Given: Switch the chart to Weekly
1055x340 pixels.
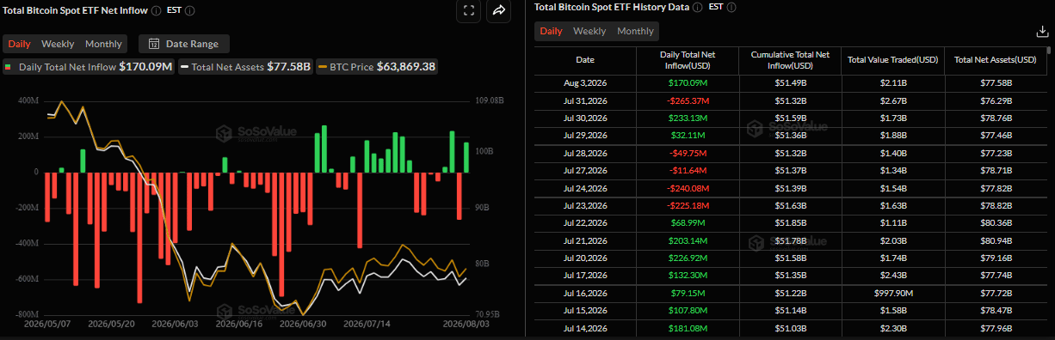Looking at the screenshot, I should (x=58, y=44).
